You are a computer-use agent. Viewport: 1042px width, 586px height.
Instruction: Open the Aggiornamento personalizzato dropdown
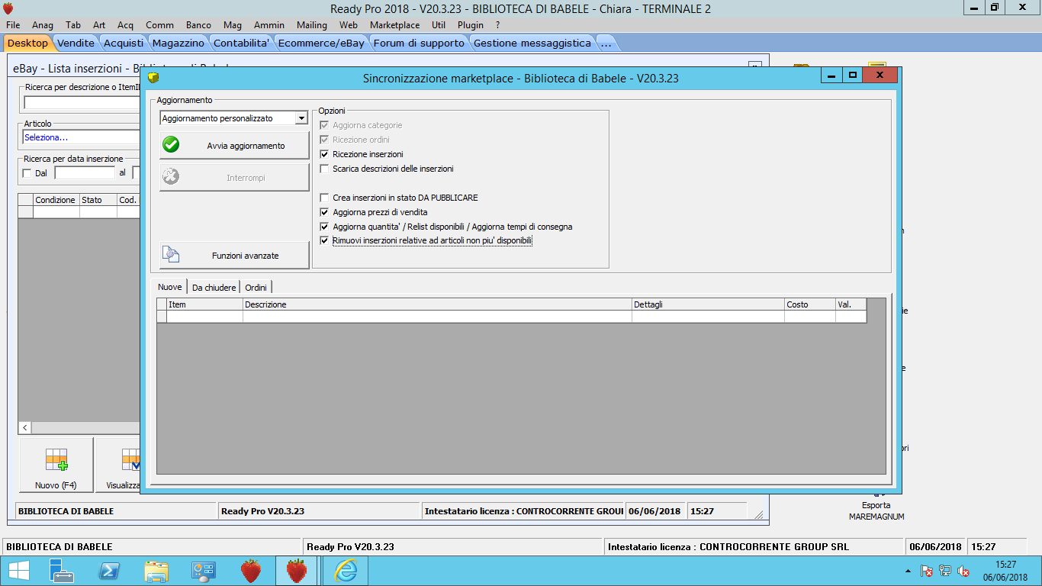coord(301,118)
